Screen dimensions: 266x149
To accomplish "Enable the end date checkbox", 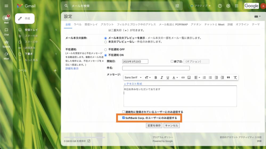I will pos(172,61).
